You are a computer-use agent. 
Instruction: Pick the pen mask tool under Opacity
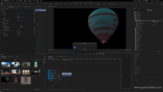tap(7, 24)
